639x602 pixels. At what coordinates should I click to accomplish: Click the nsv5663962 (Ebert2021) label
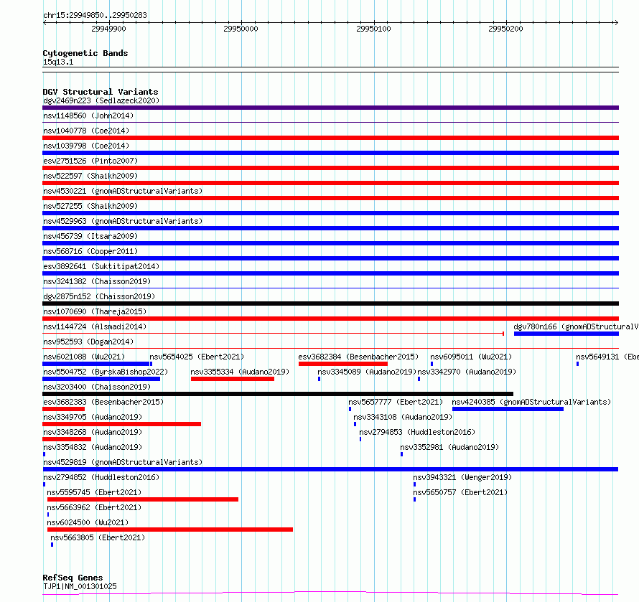(x=94, y=507)
